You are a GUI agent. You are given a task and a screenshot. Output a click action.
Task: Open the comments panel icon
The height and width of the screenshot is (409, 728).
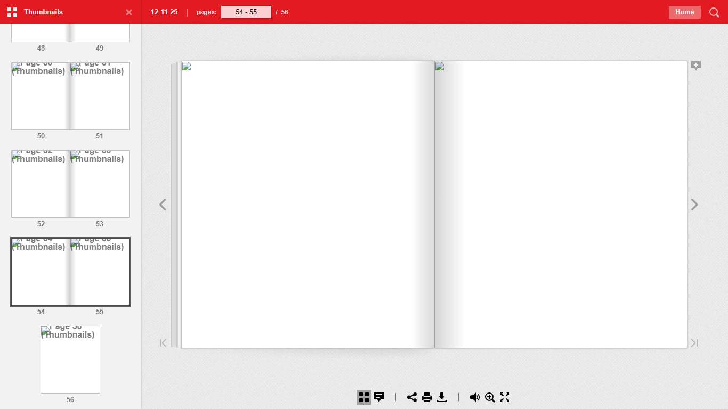click(379, 397)
